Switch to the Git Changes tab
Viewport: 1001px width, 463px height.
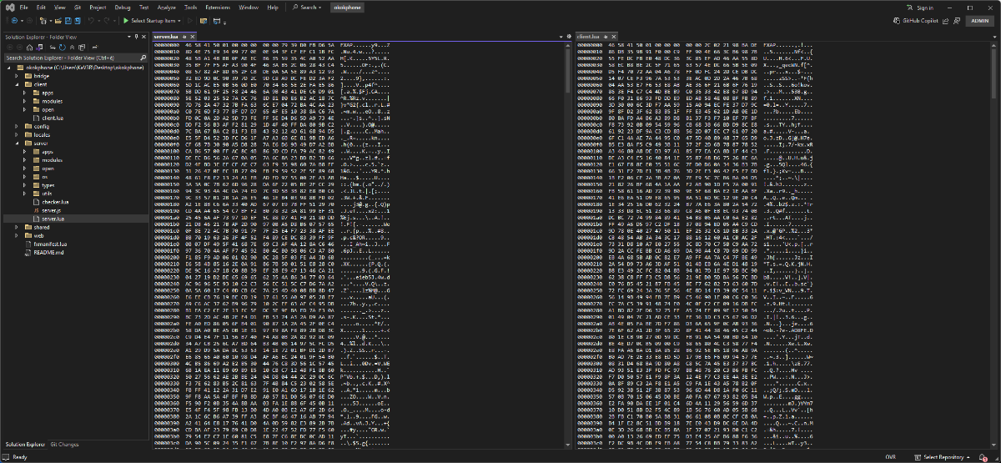(64, 445)
